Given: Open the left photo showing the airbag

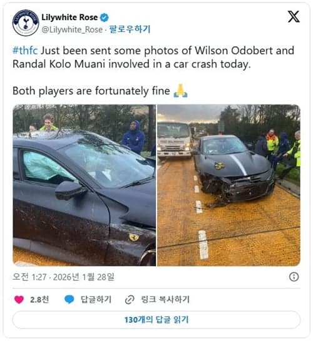Looking at the screenshot, I should click(x=85, y=185).
